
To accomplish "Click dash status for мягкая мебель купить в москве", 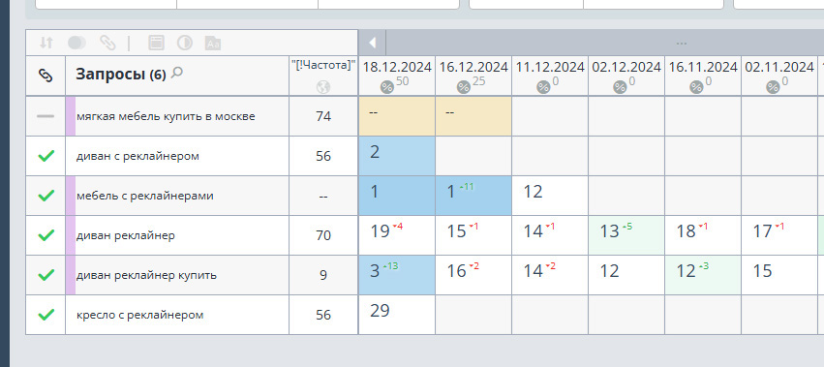I will coord(46,116).
